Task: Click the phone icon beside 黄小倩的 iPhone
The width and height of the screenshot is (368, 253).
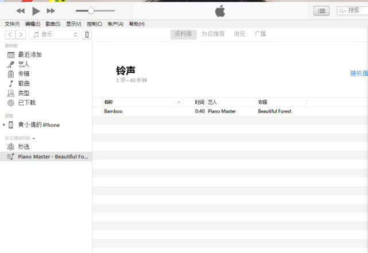Action: click(x=11, y=124)
